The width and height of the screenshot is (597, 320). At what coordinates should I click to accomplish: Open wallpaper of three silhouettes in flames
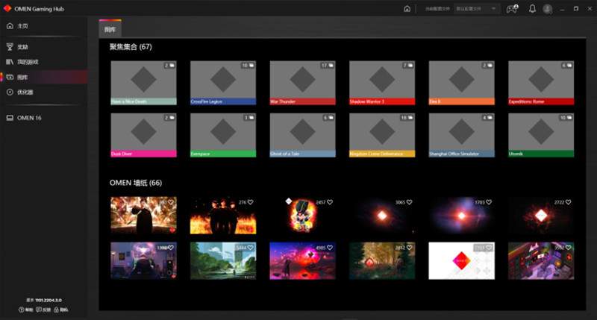click(223, 215)
